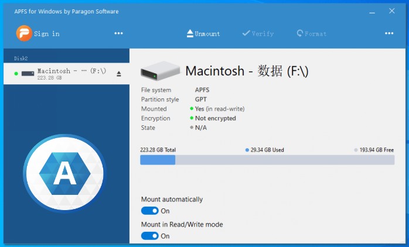The image size is (409, 247).
Task: Click the Not encrypted status text
Action: click(216, 118)
